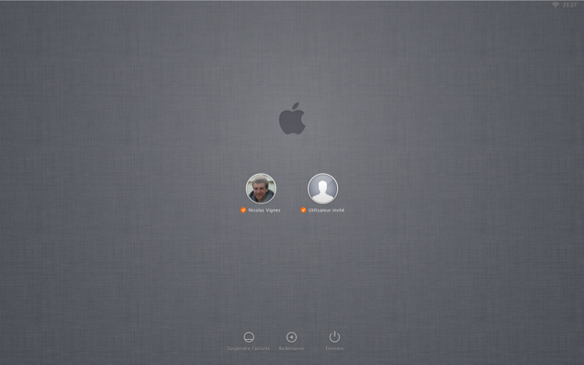Click the Apple logo above the users
Viewport: 584px width, 365px height.
[292, 119]
